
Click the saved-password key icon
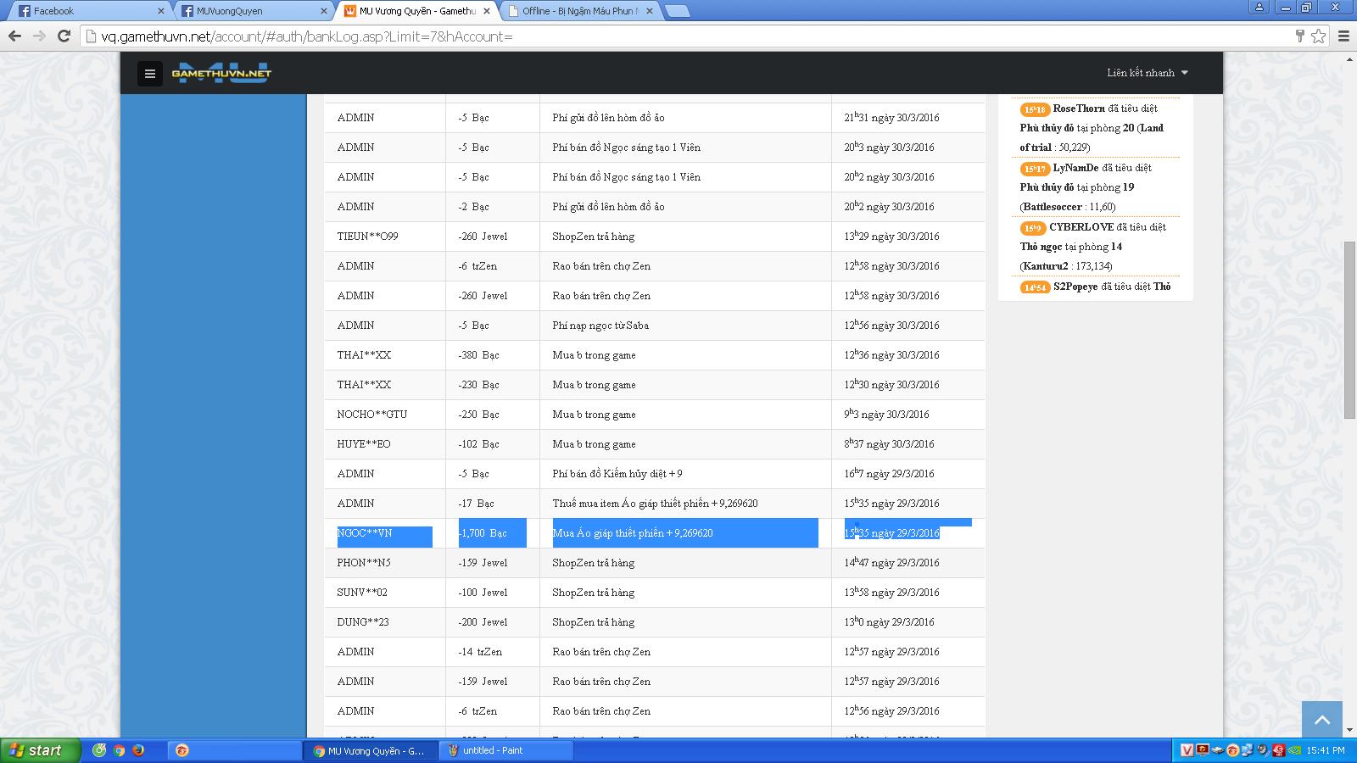point(1299,36)
